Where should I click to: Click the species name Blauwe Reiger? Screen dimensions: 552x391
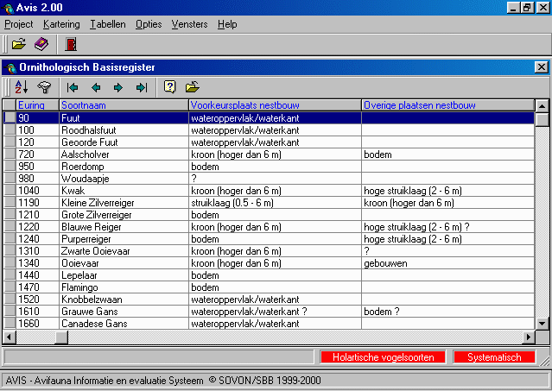pos(92,227)
